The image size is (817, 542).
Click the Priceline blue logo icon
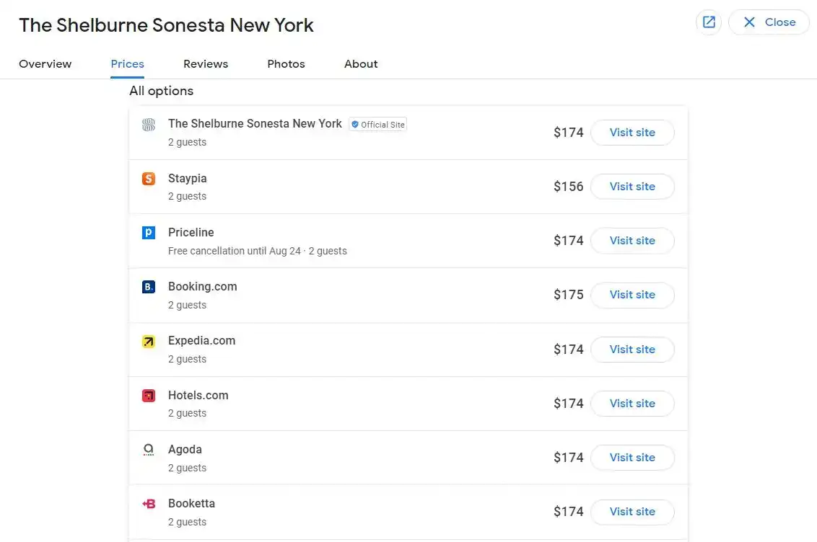click(x=149, y=233)
